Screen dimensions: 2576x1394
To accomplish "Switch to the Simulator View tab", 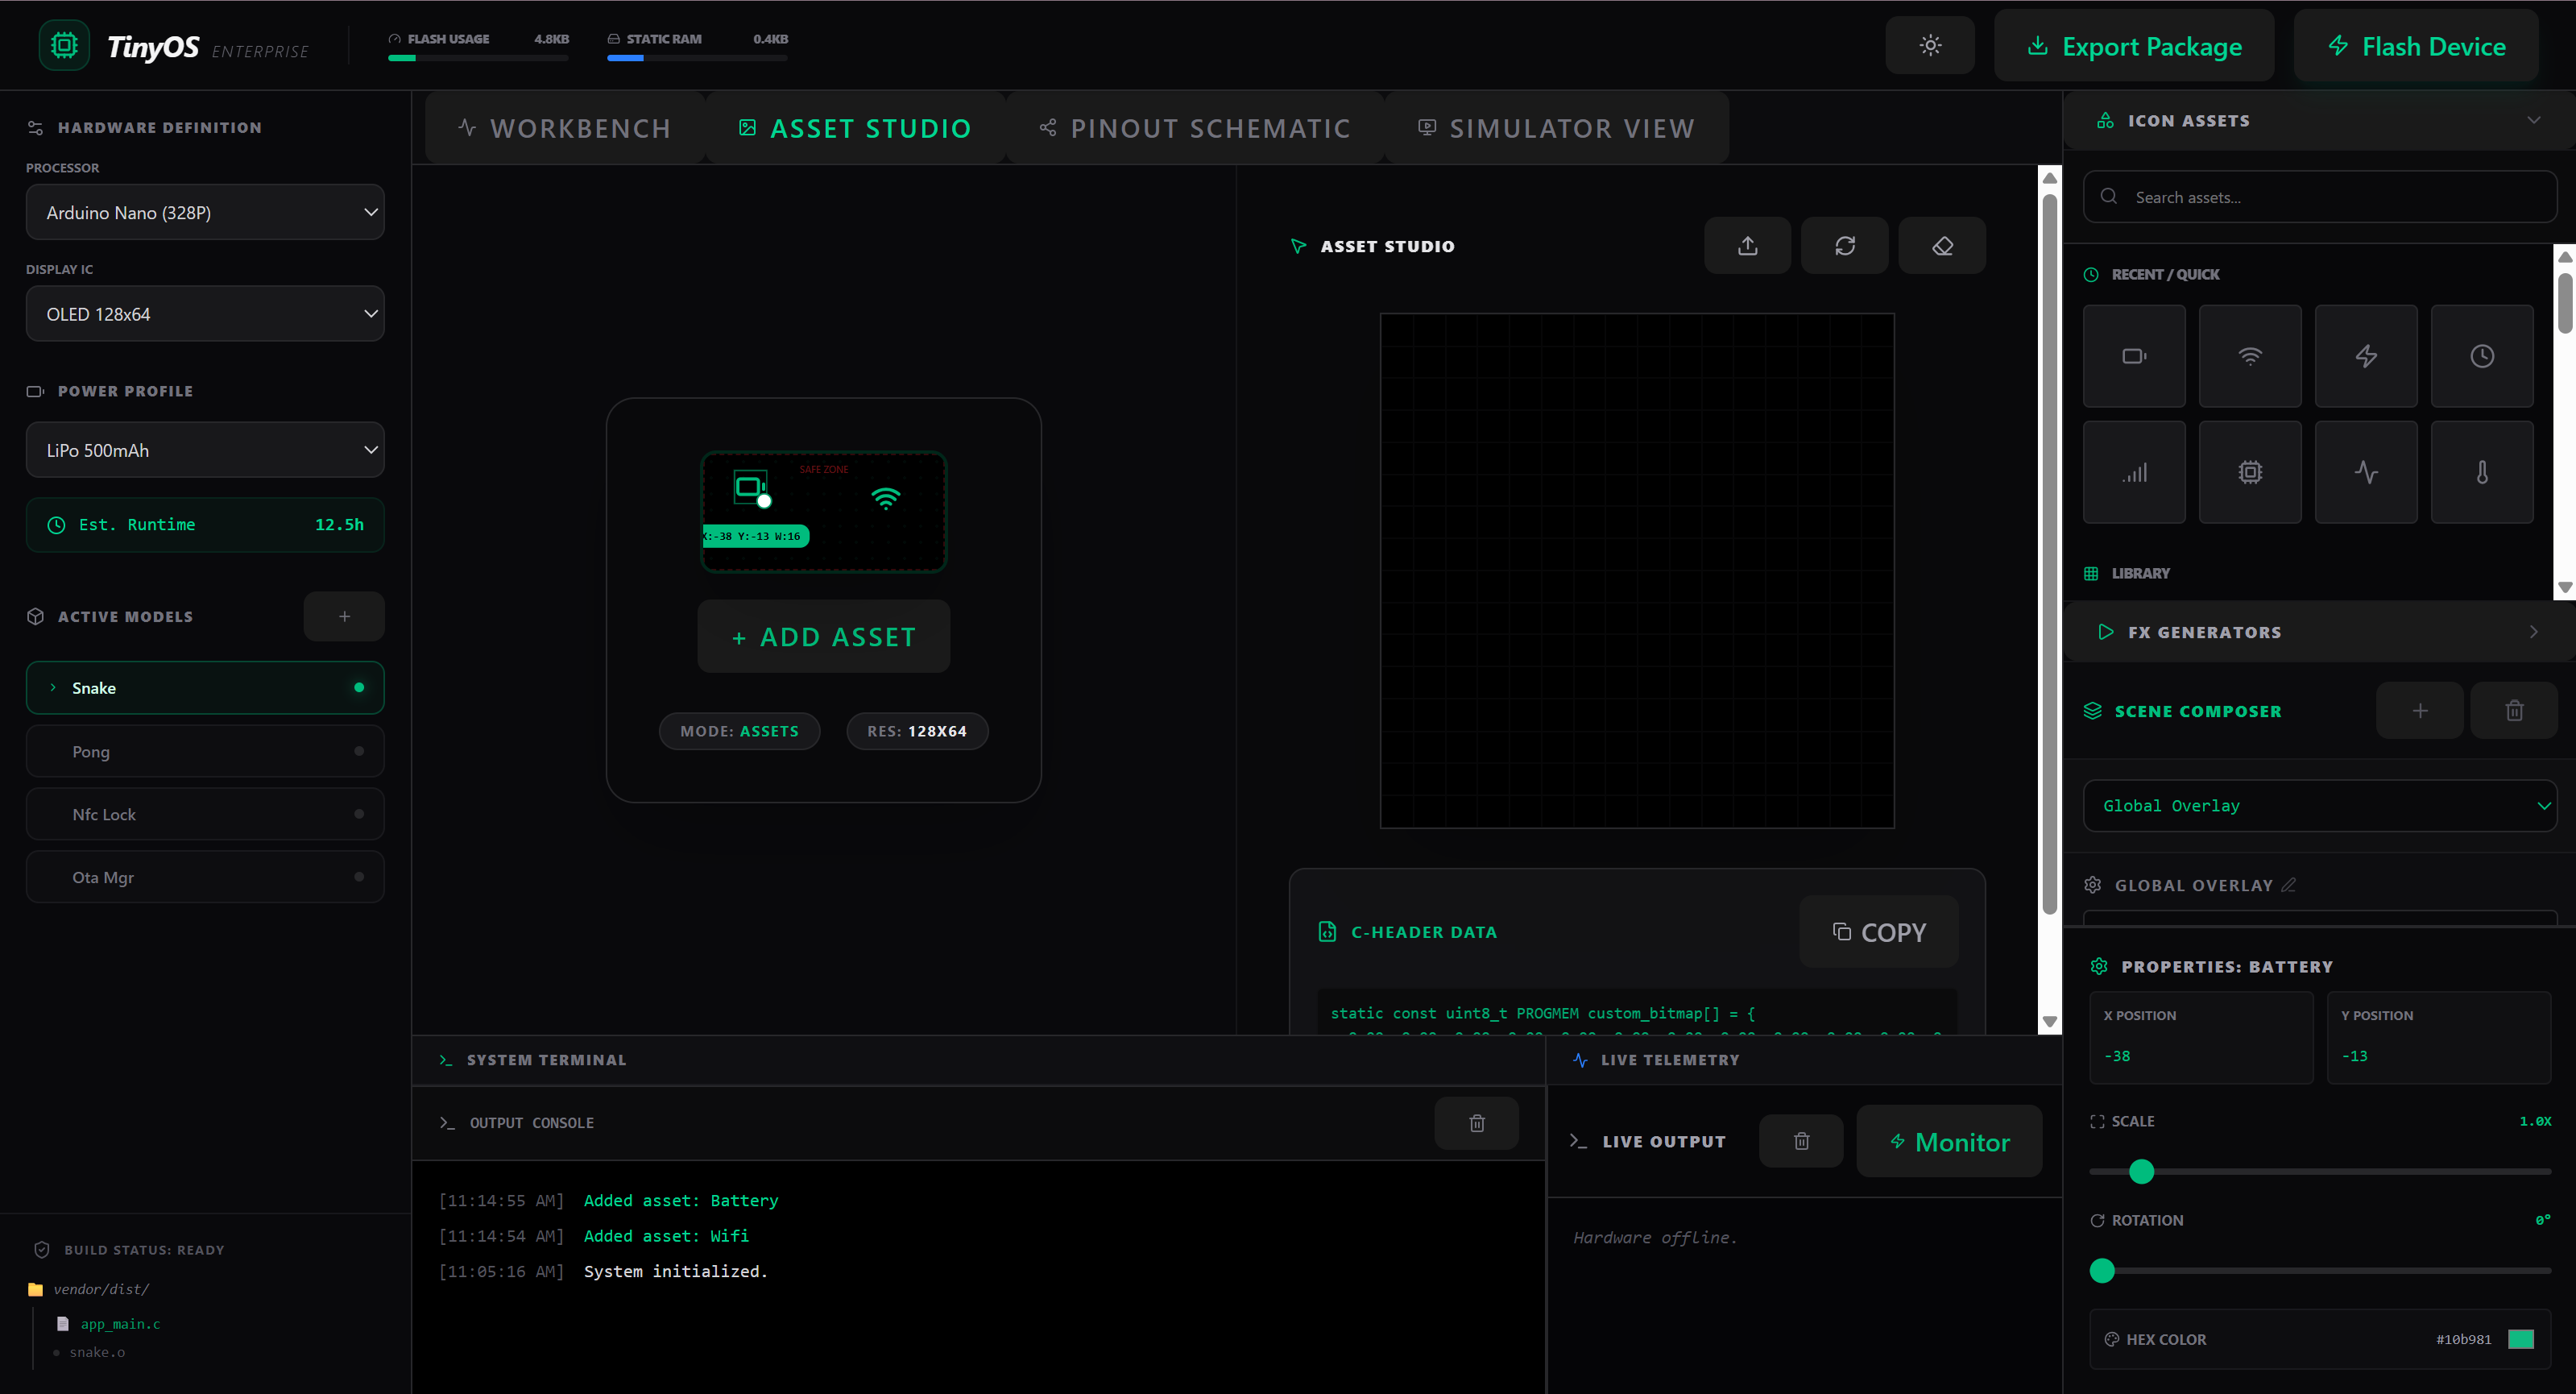I will (1556, 127).
